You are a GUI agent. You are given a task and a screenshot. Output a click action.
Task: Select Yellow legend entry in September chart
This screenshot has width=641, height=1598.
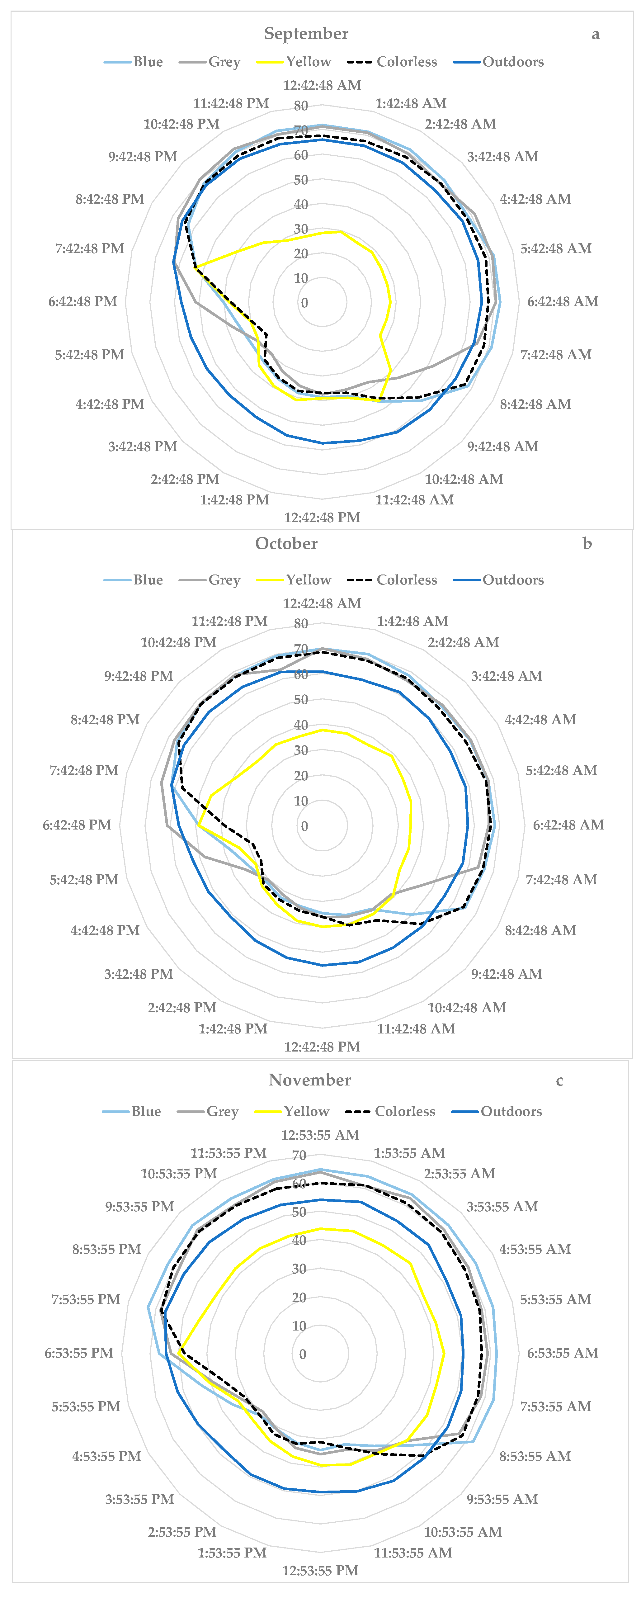pos(308,62)
